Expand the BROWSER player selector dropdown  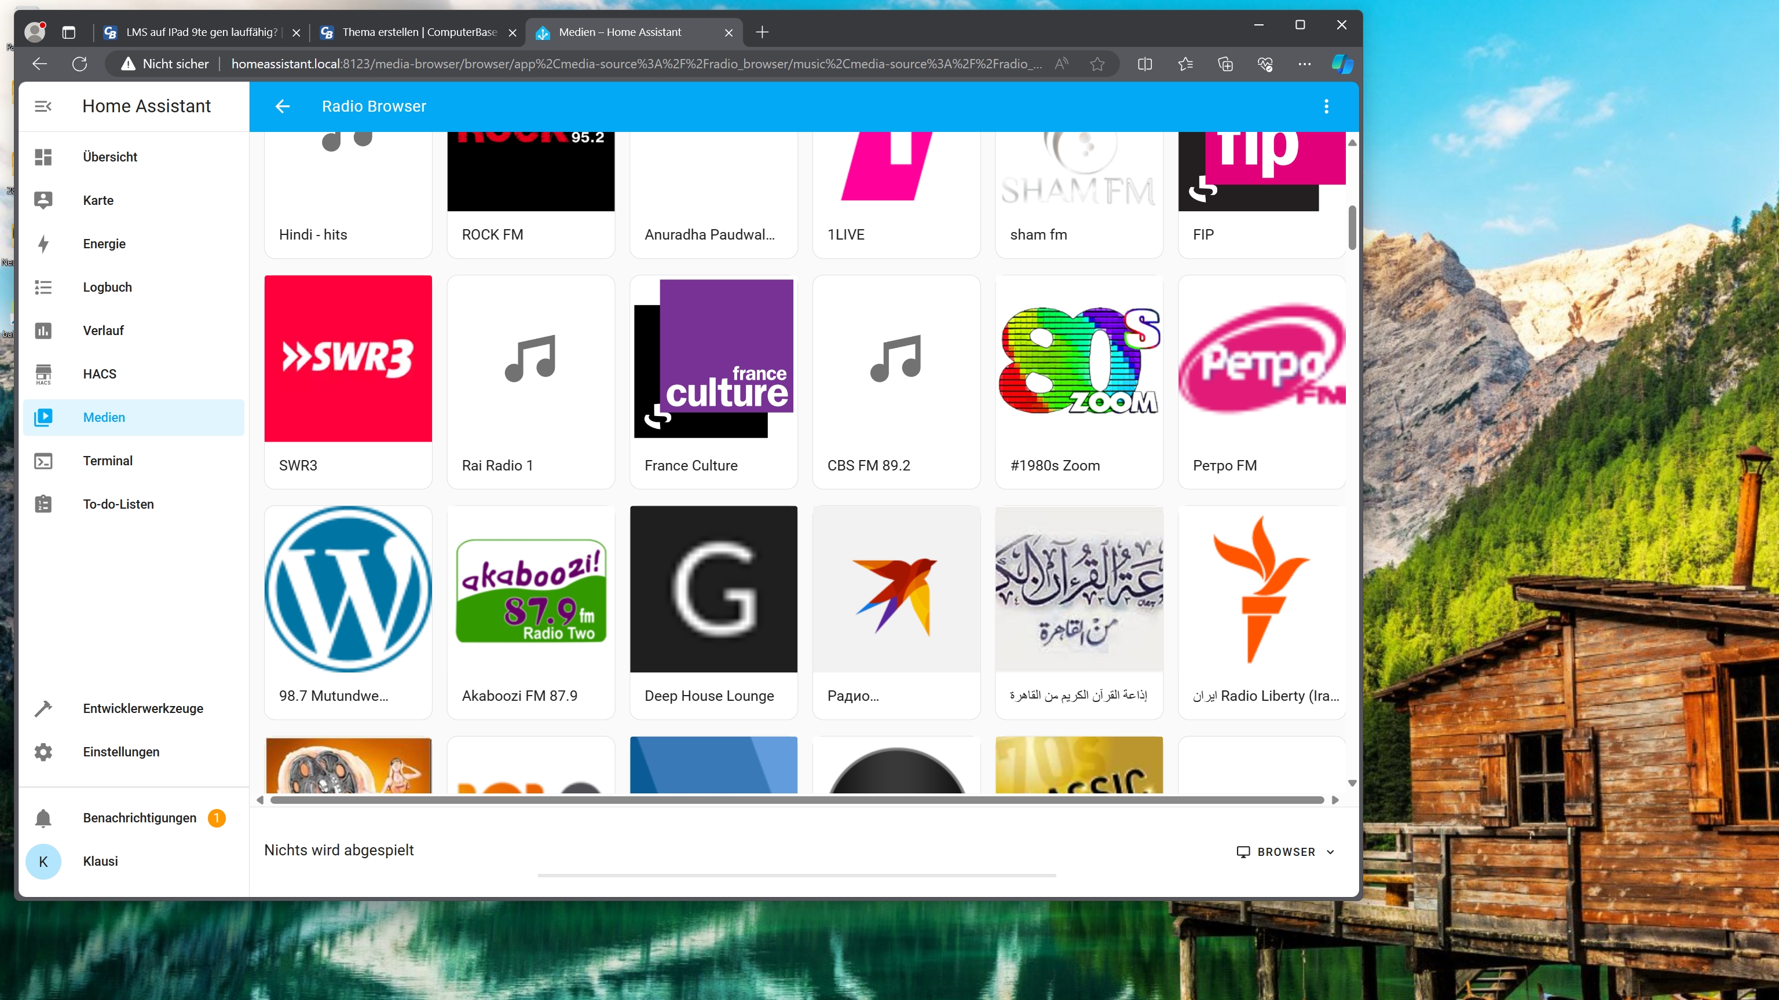(1285, 852)
